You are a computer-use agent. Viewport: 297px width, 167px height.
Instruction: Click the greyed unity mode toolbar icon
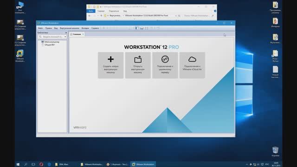pos(152,28)
